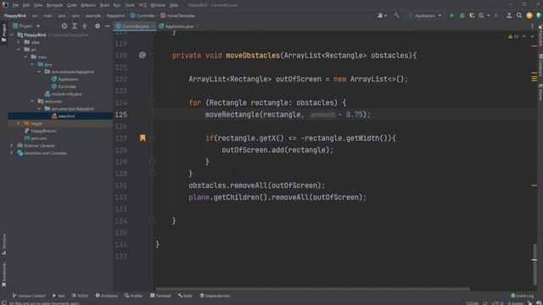543x305 pixels.
Task: Open the Problems tool window
Action: pyautogui.click(x=106, y=296)
